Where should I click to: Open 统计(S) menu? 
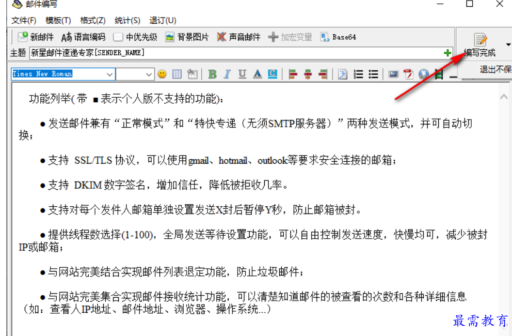(x=128, y=20)
